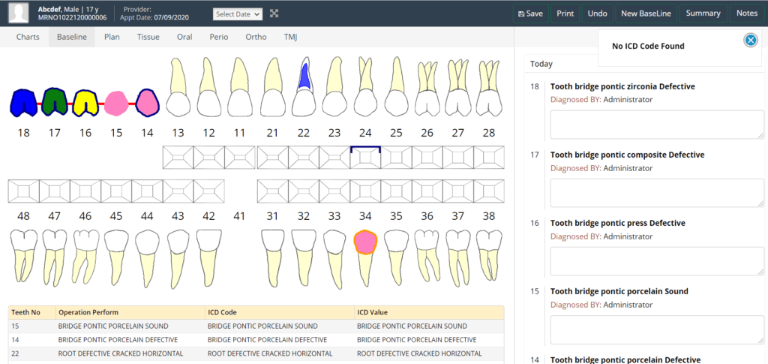Toggle the highlighted surface box for tooth 24
The width and height of the screenshot is (768, 364).
click(x=365, y=156)
